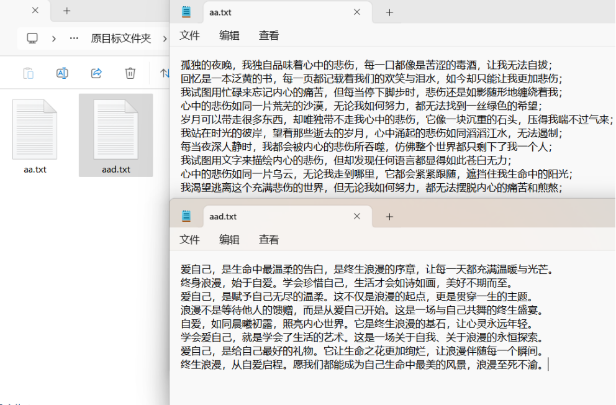
Task: Add new tab in aa.txt Notepad window
Action: pos(389,12)
